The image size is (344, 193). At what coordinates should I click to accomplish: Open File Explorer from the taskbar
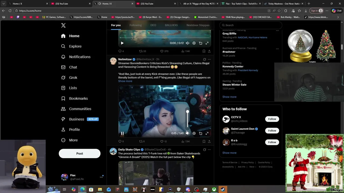(100, 190)
